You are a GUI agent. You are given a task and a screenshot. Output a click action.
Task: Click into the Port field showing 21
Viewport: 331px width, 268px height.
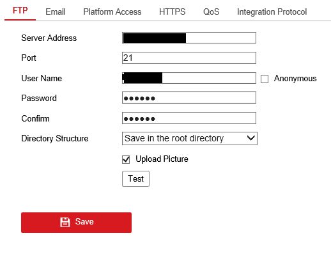(189, 58)
